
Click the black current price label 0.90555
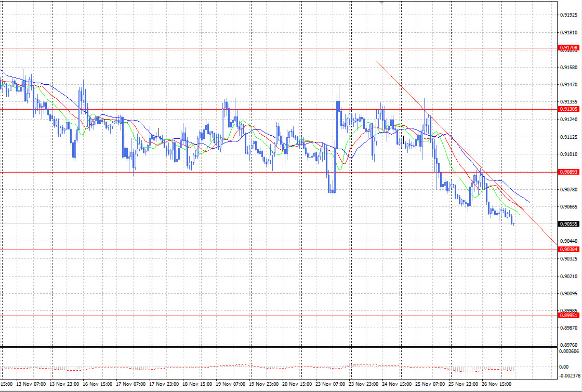pos(568,224)
